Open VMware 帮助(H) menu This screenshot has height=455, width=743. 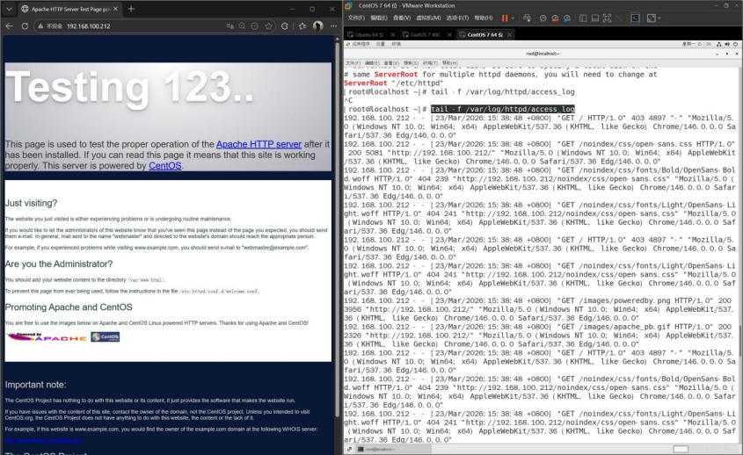point(484,18)
